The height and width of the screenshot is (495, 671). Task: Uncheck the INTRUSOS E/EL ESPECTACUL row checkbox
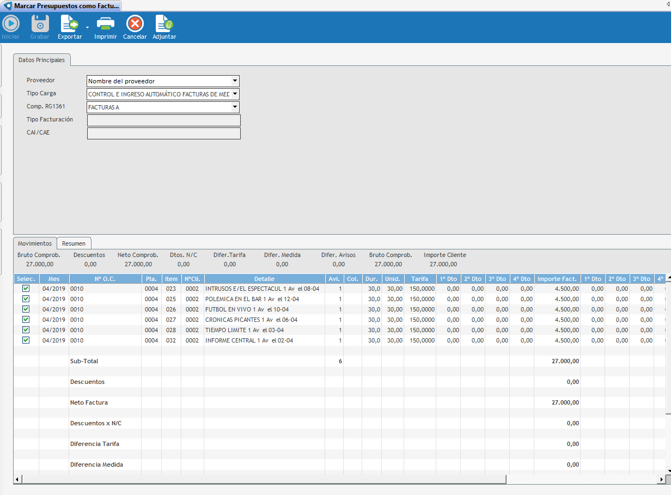(x=26, y=289)
